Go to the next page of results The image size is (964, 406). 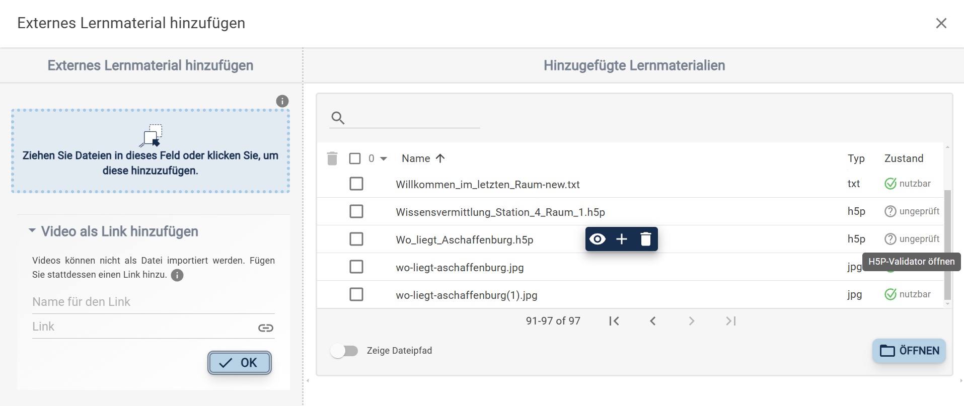pyautogui.click(x=692, y=321)
